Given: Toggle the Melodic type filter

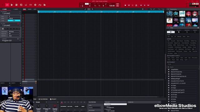Looking at the screenshot, I should [179, 36].
